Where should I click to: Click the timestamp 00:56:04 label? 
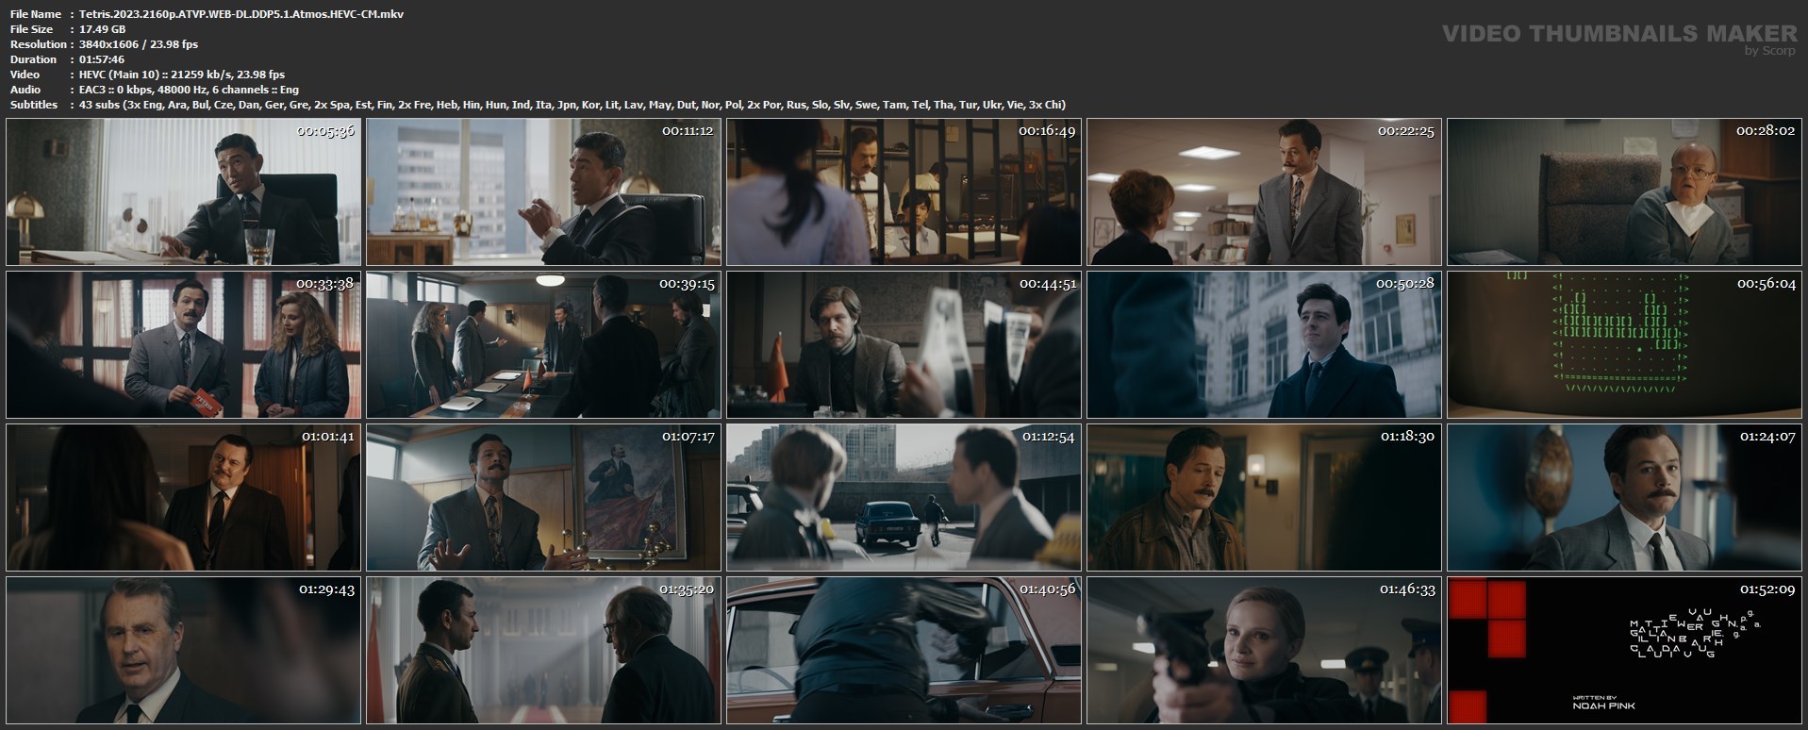click(1766, 283)
